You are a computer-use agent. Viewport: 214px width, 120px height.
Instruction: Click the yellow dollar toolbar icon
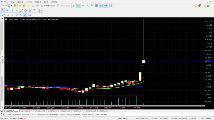pos(15,6)
